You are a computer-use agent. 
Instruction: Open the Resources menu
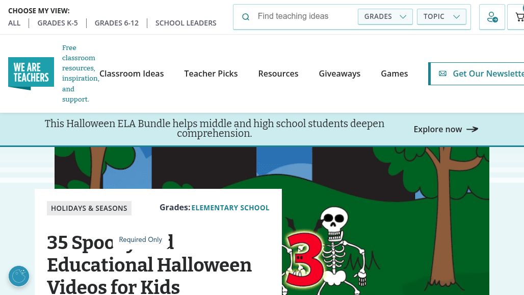point(278,73)
